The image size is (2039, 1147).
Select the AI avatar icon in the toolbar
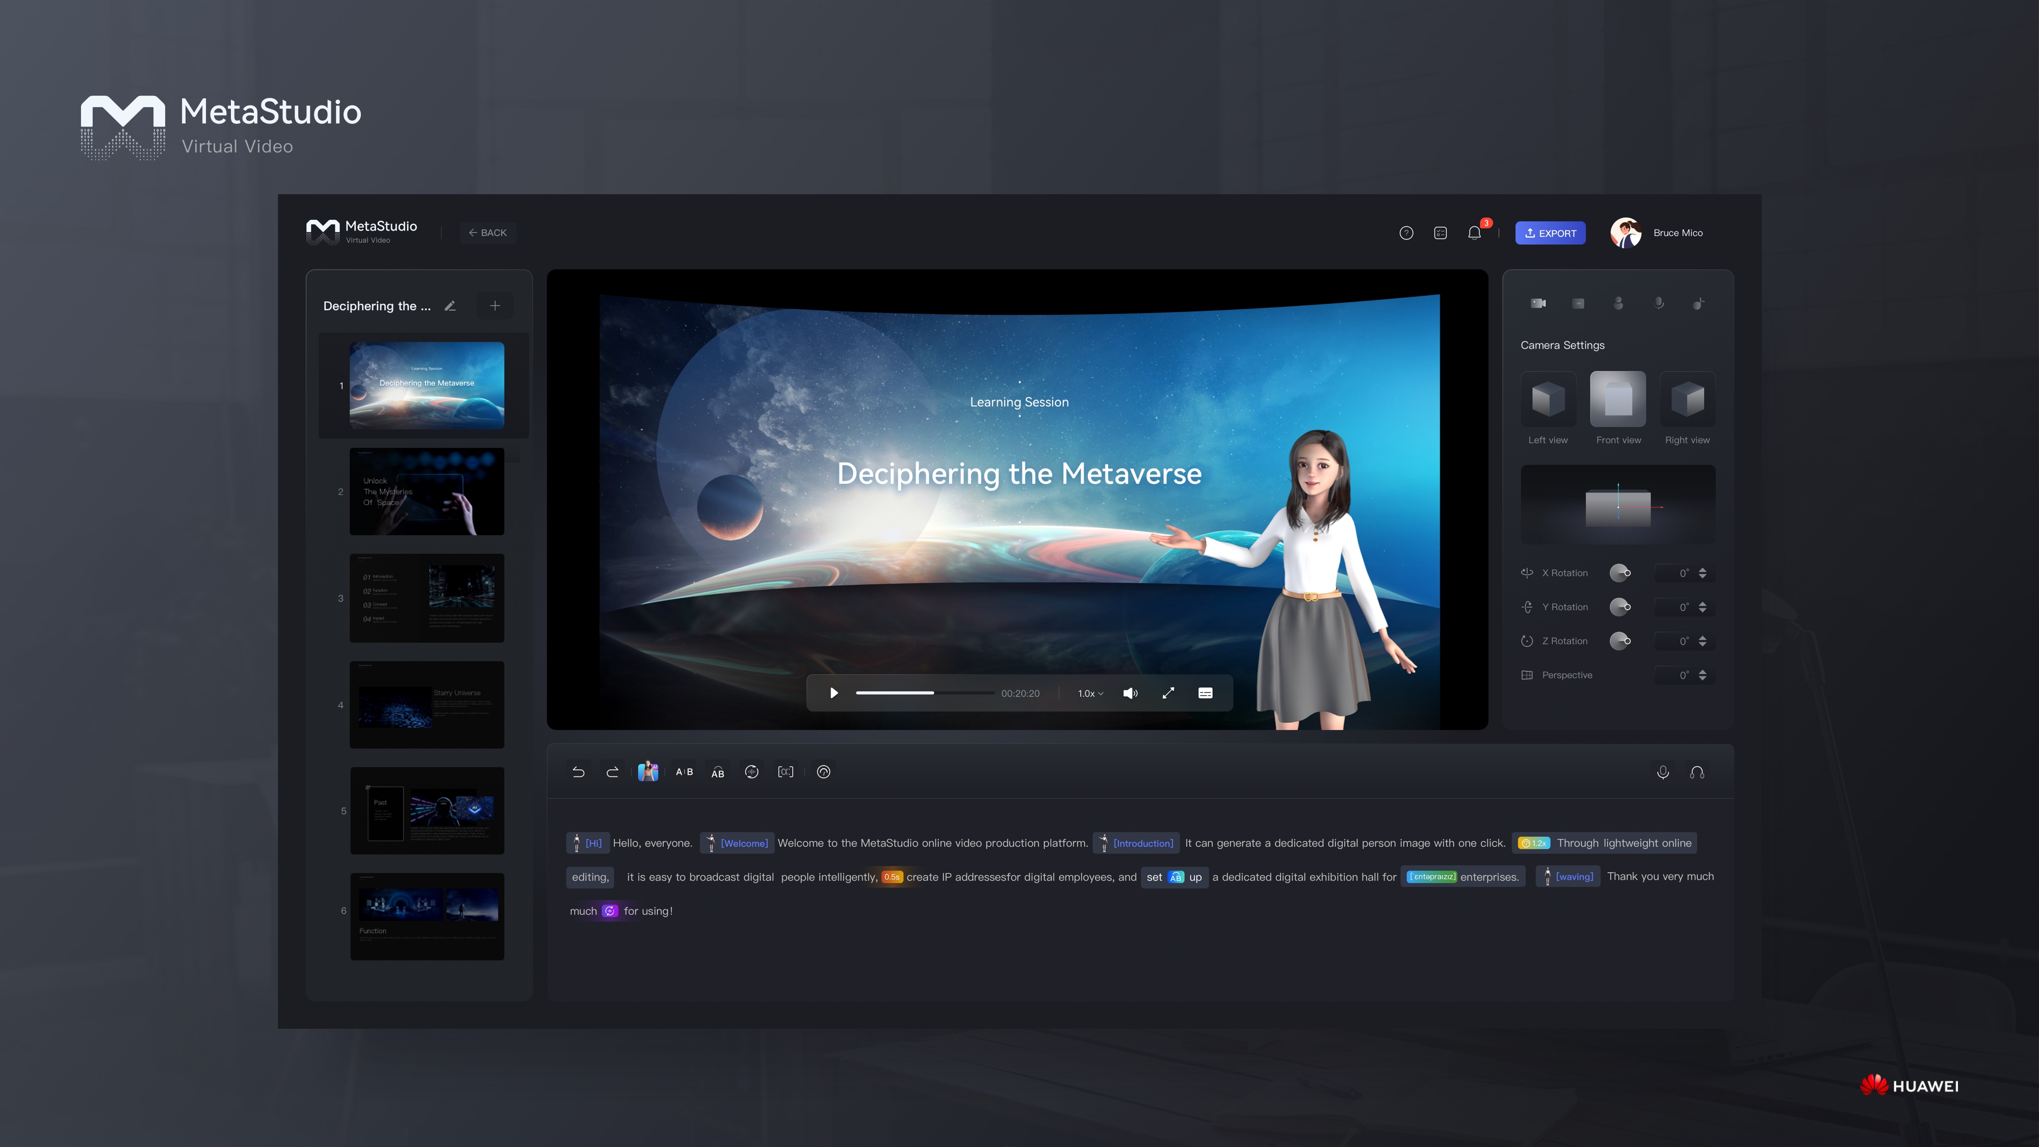[649, 772]
